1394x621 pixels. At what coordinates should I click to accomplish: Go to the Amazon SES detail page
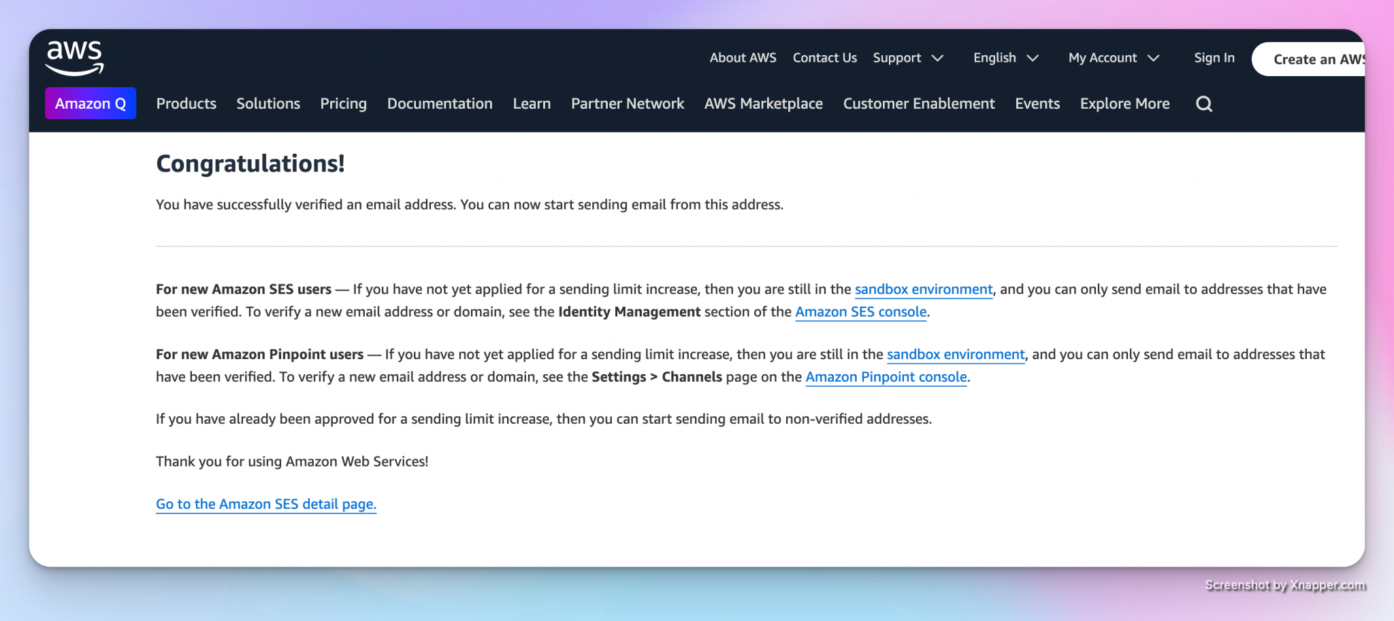coord(265,504)
